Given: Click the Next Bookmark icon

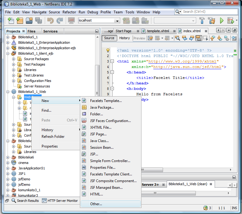Looking at the screenshot, I should point(220,38).
